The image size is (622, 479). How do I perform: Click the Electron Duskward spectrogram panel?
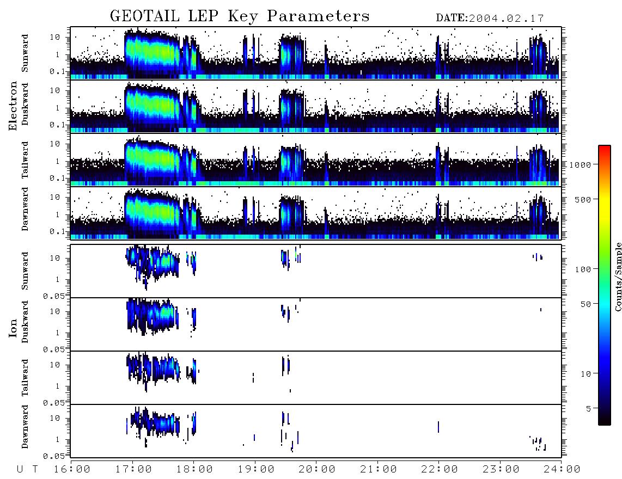tap(316, 106)
